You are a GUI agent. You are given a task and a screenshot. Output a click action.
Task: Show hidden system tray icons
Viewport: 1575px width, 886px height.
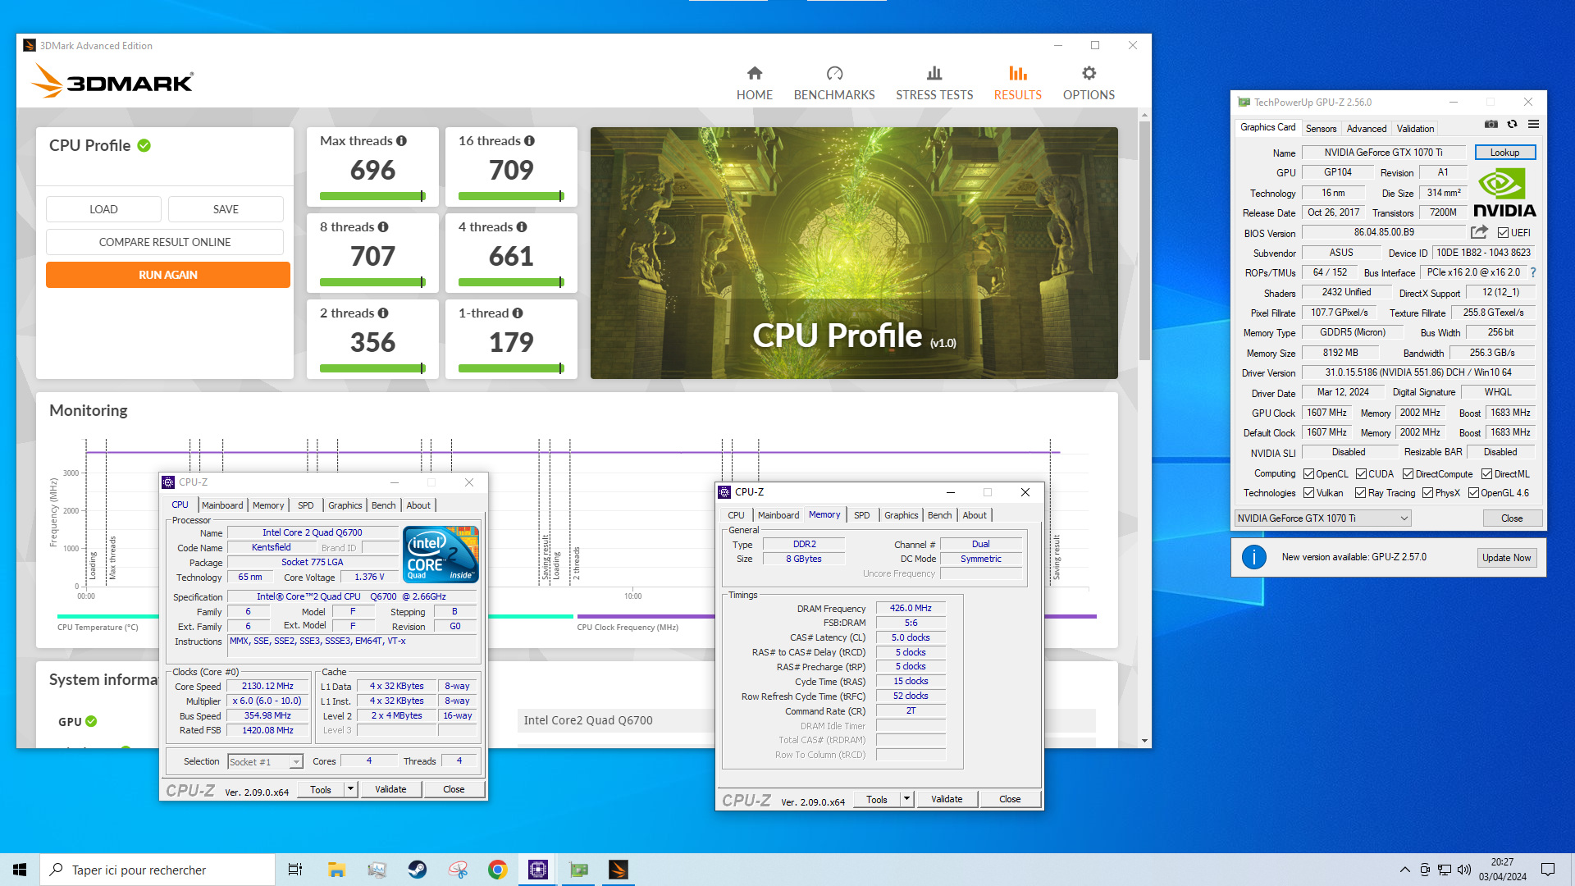[x=1405, y=870]
